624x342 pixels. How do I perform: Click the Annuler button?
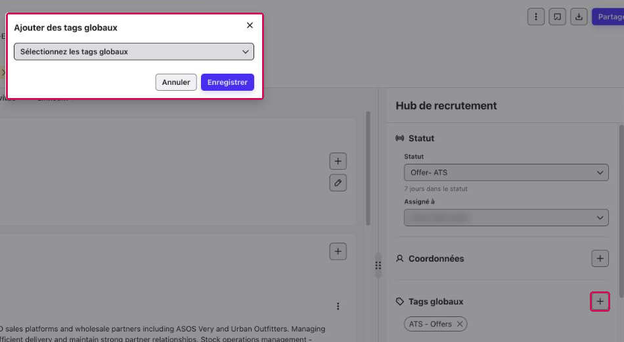176,82
